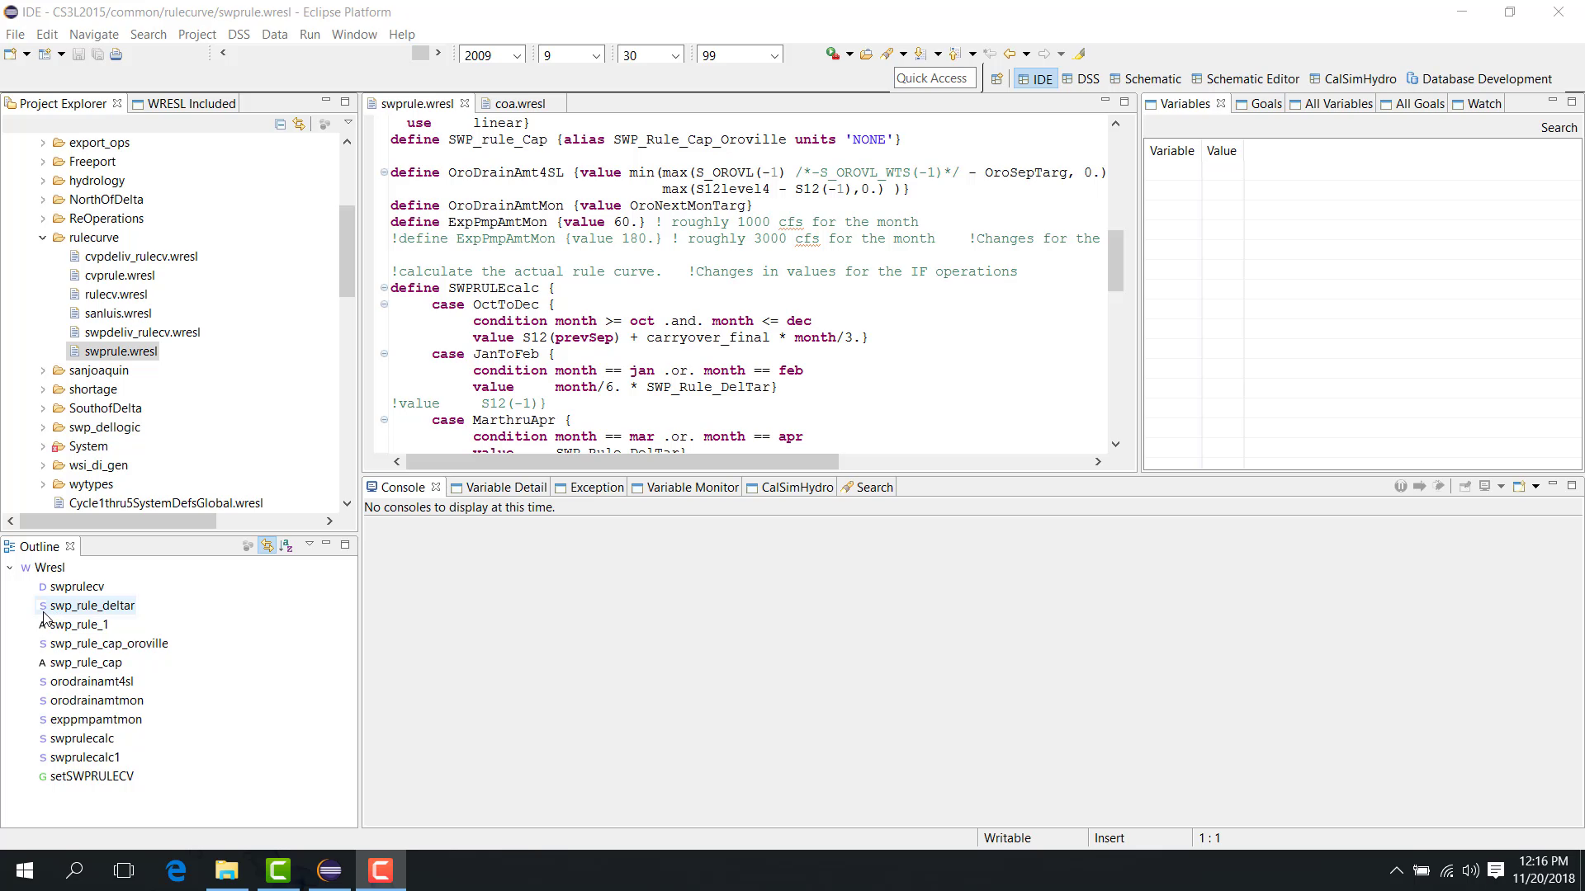Sort the Outline alphabetically
The width and height of the screenshot is (1585, 891).
286,545
